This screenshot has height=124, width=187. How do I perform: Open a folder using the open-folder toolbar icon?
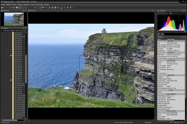[x=11, y=8]
